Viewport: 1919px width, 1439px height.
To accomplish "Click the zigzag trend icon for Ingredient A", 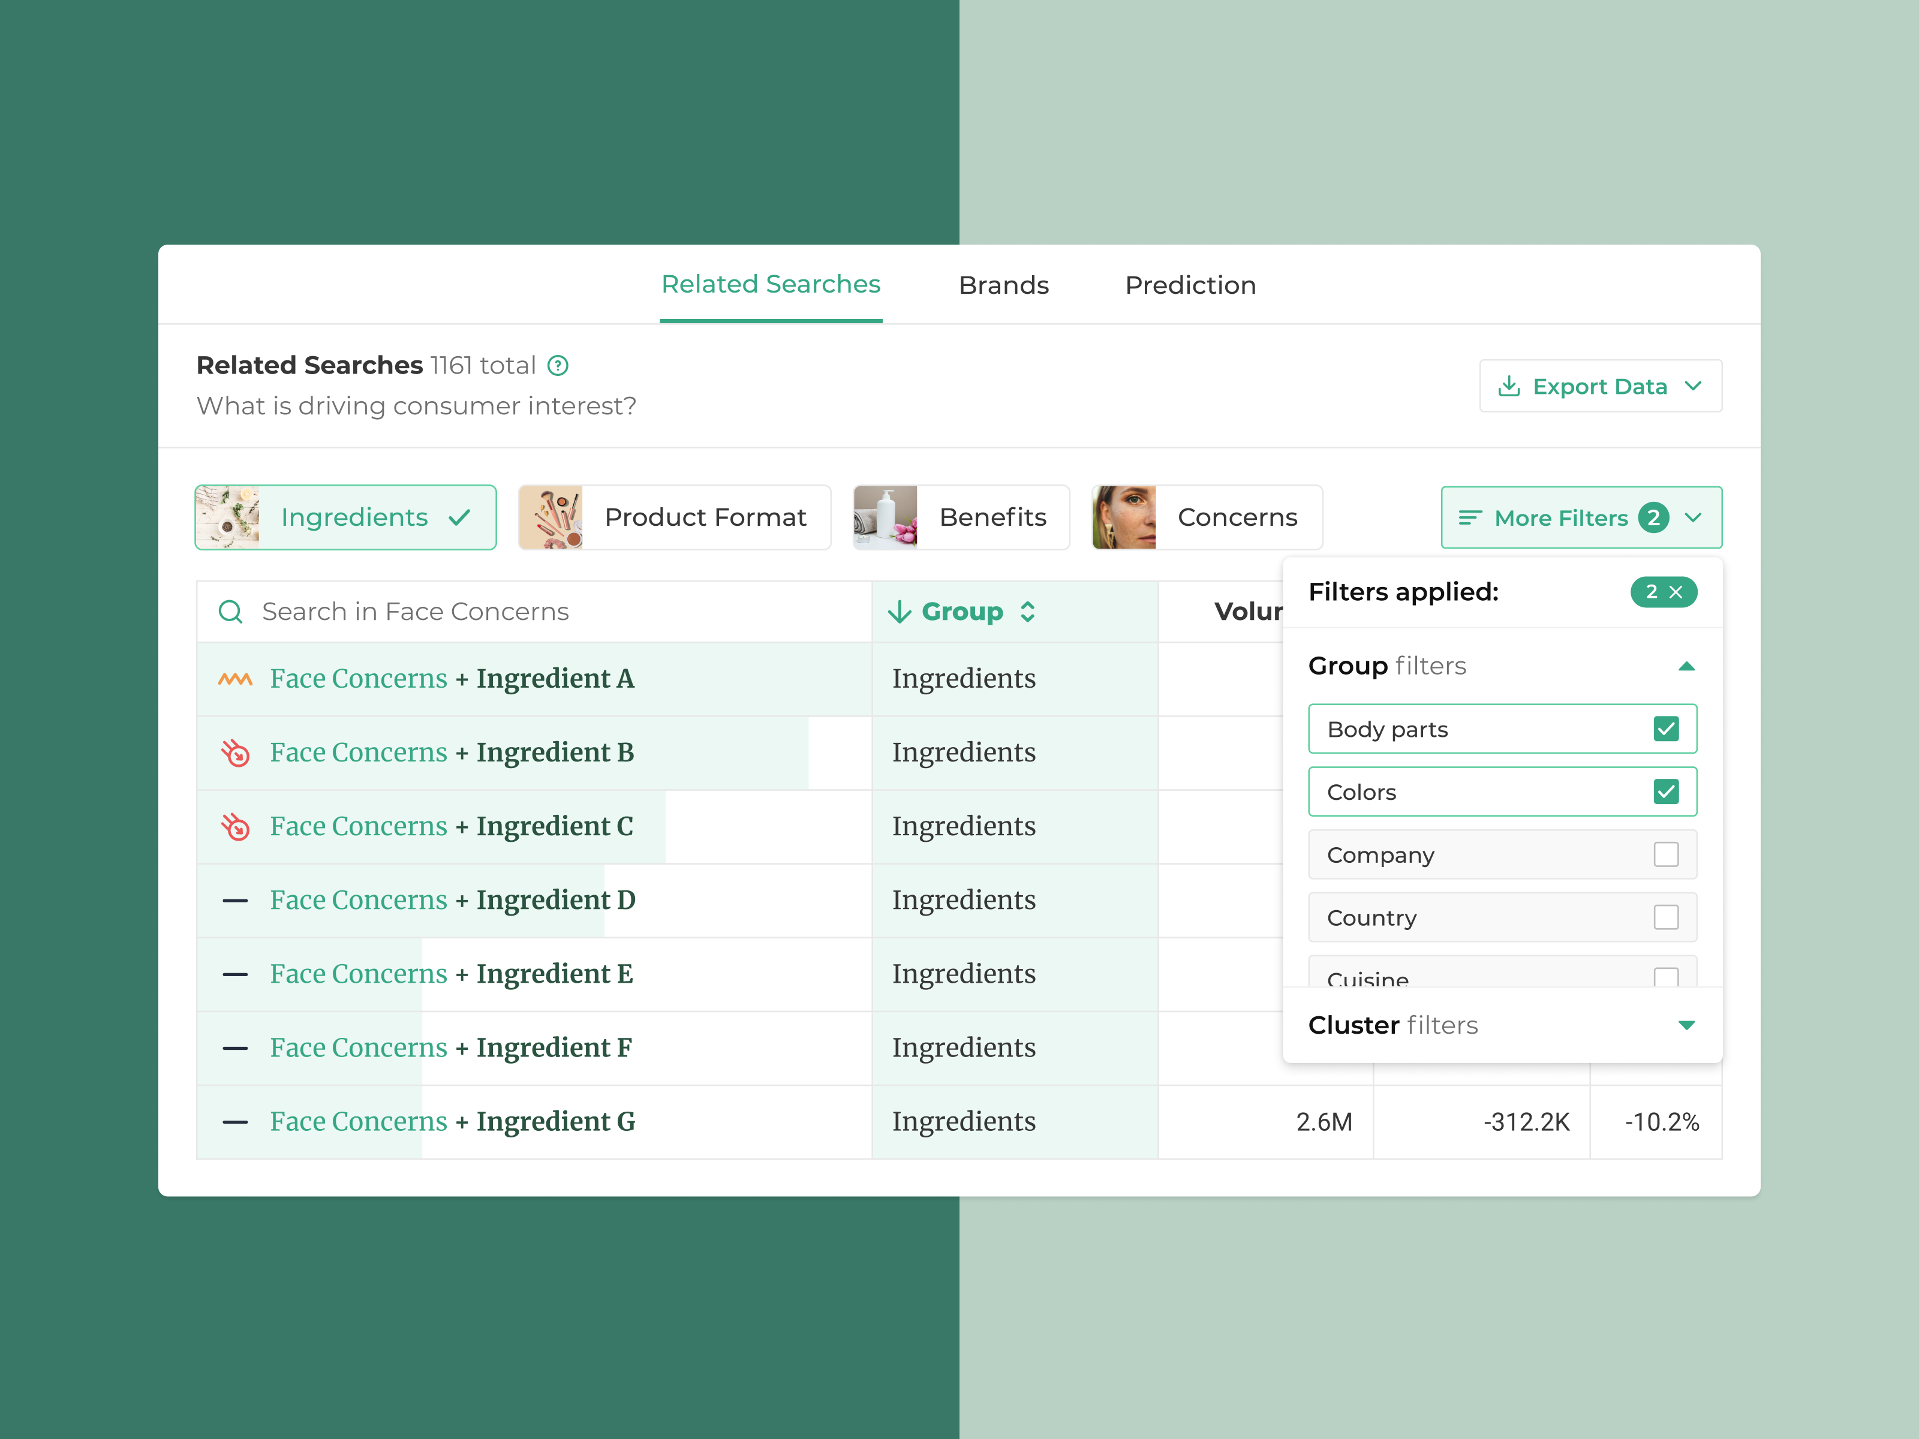I will click(235, 679).
